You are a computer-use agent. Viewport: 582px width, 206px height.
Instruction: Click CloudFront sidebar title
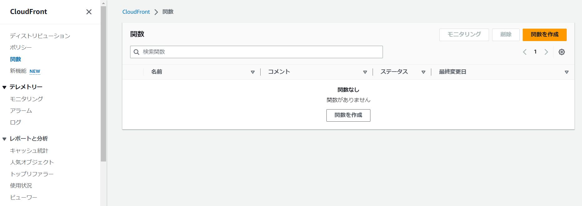tap(28, 12)
